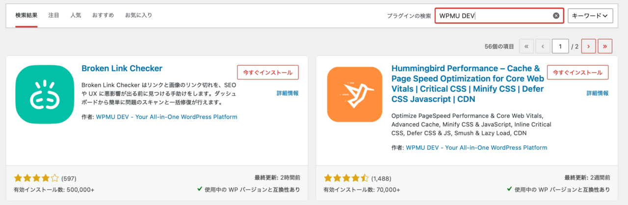The width and height of the screenshot is (628, 205).
Task: Switch to the 人気 tab
Action: (76, 15)
